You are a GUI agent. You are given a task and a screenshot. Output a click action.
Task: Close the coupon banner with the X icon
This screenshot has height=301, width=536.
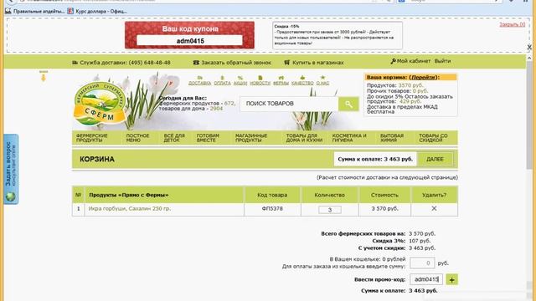[528, 47]
